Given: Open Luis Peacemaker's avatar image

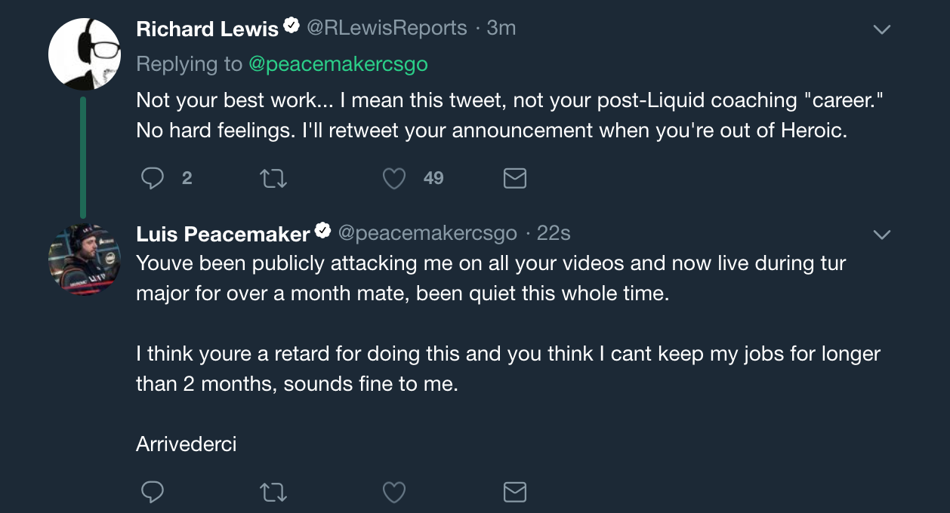Looking at the screenshot, I should pos(85,260).
